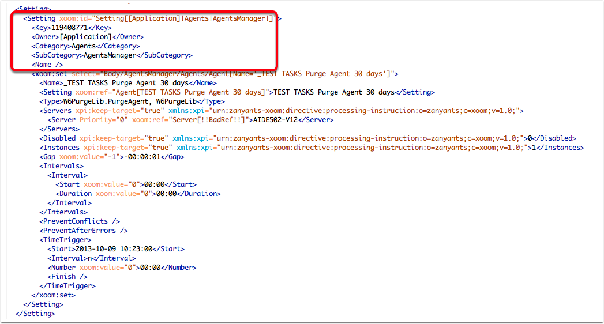The width and height of the screenshot is (604, 324).
Task: Click the Number element under TimeTrigger
Action: 122,268
